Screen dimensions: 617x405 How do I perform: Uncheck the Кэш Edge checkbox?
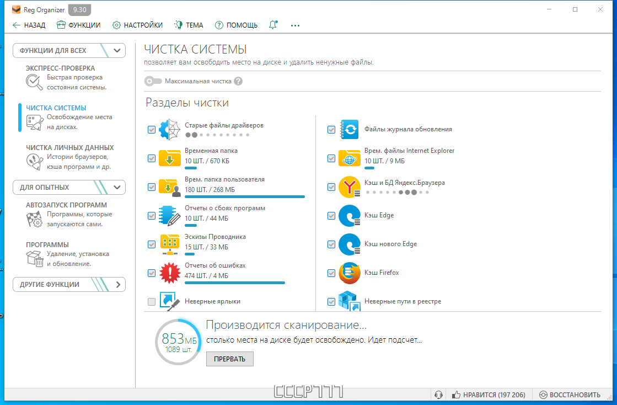[331, 216]
